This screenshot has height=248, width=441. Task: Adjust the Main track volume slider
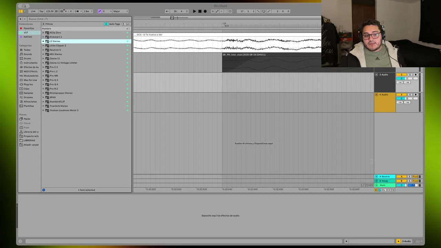[401, 185]
